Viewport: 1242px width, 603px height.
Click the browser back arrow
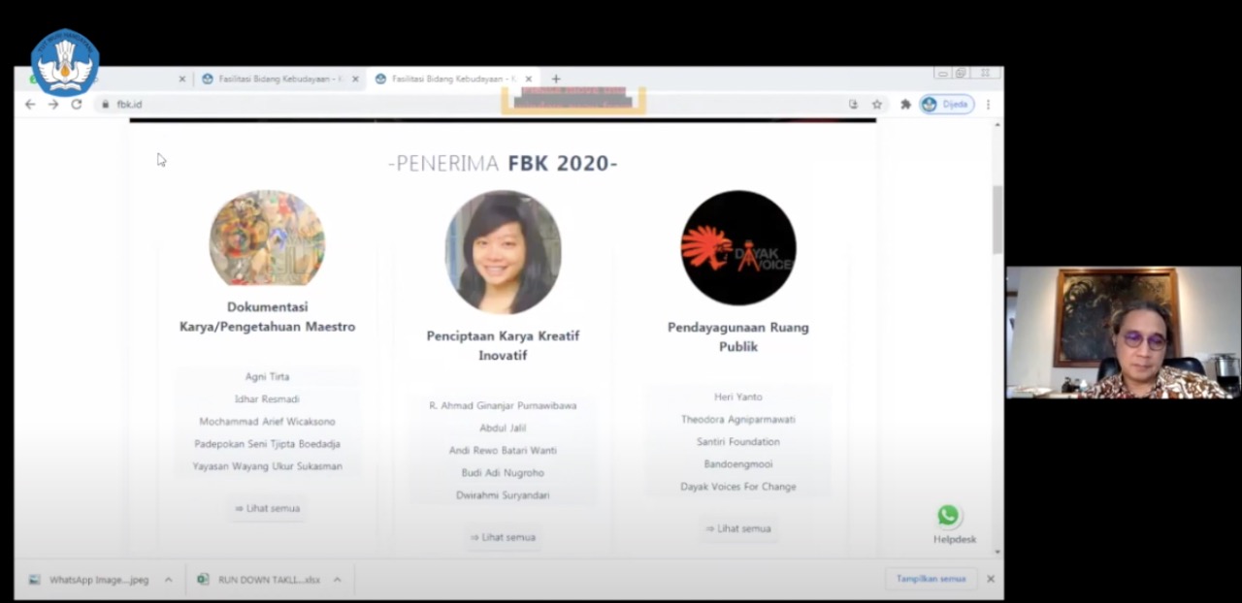[30, 105]
